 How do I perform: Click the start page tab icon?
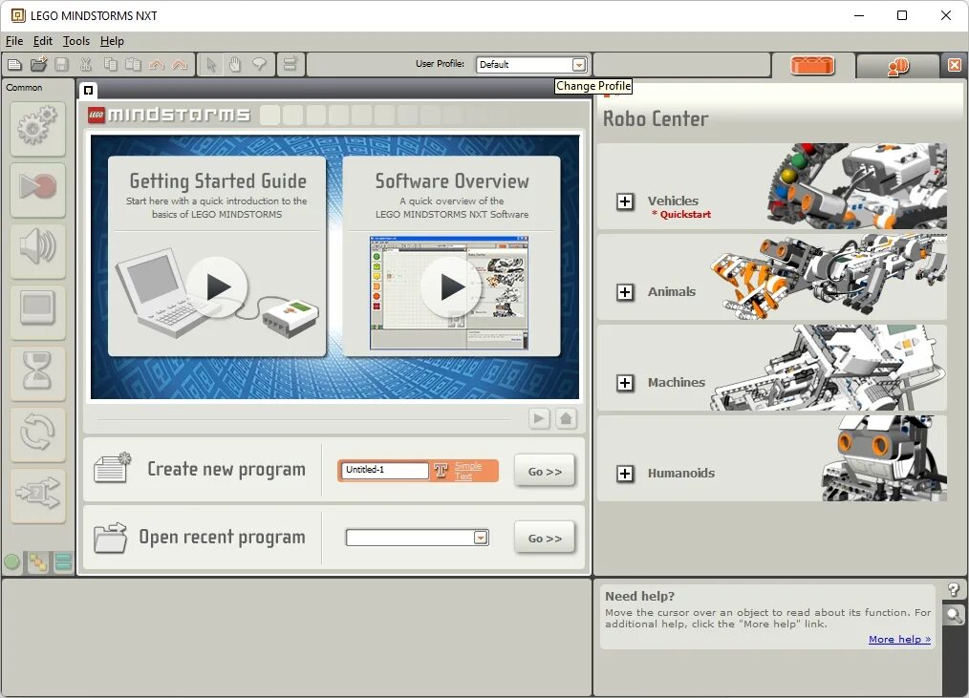(88, 90)
